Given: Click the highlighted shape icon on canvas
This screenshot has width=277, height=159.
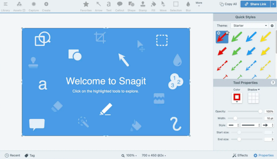Looking at the screenshot, I should (75, 55).
